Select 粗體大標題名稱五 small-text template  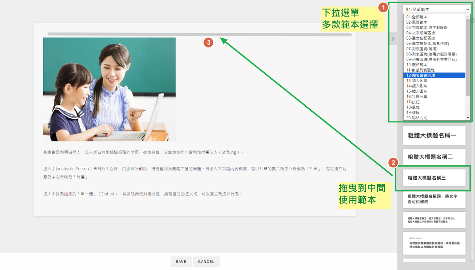[434, 220]
